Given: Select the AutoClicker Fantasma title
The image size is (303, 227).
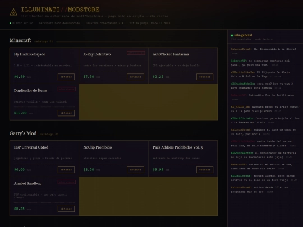Looking at the screenshot, I should (x=171, y=54).
